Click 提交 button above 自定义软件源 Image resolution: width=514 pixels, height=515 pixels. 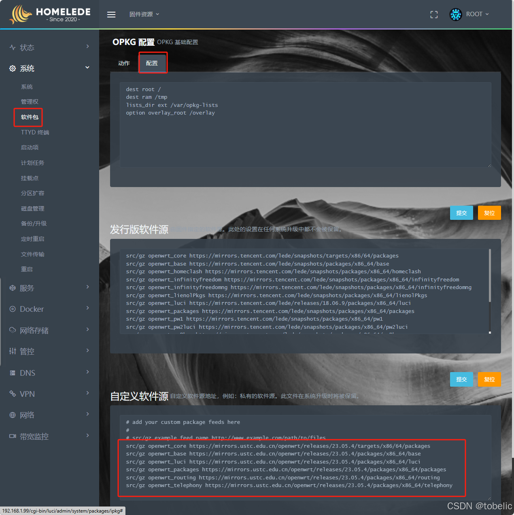[x=461, y=379]
